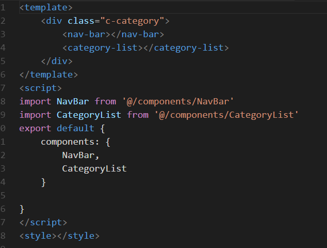Click the closing /nav-bar tag

click(138, 35)
